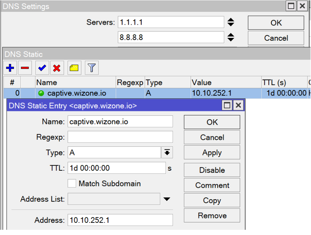Click the 8.8.8.8 server input field
The width and height of the screenshot is (311, 235).
171,37
